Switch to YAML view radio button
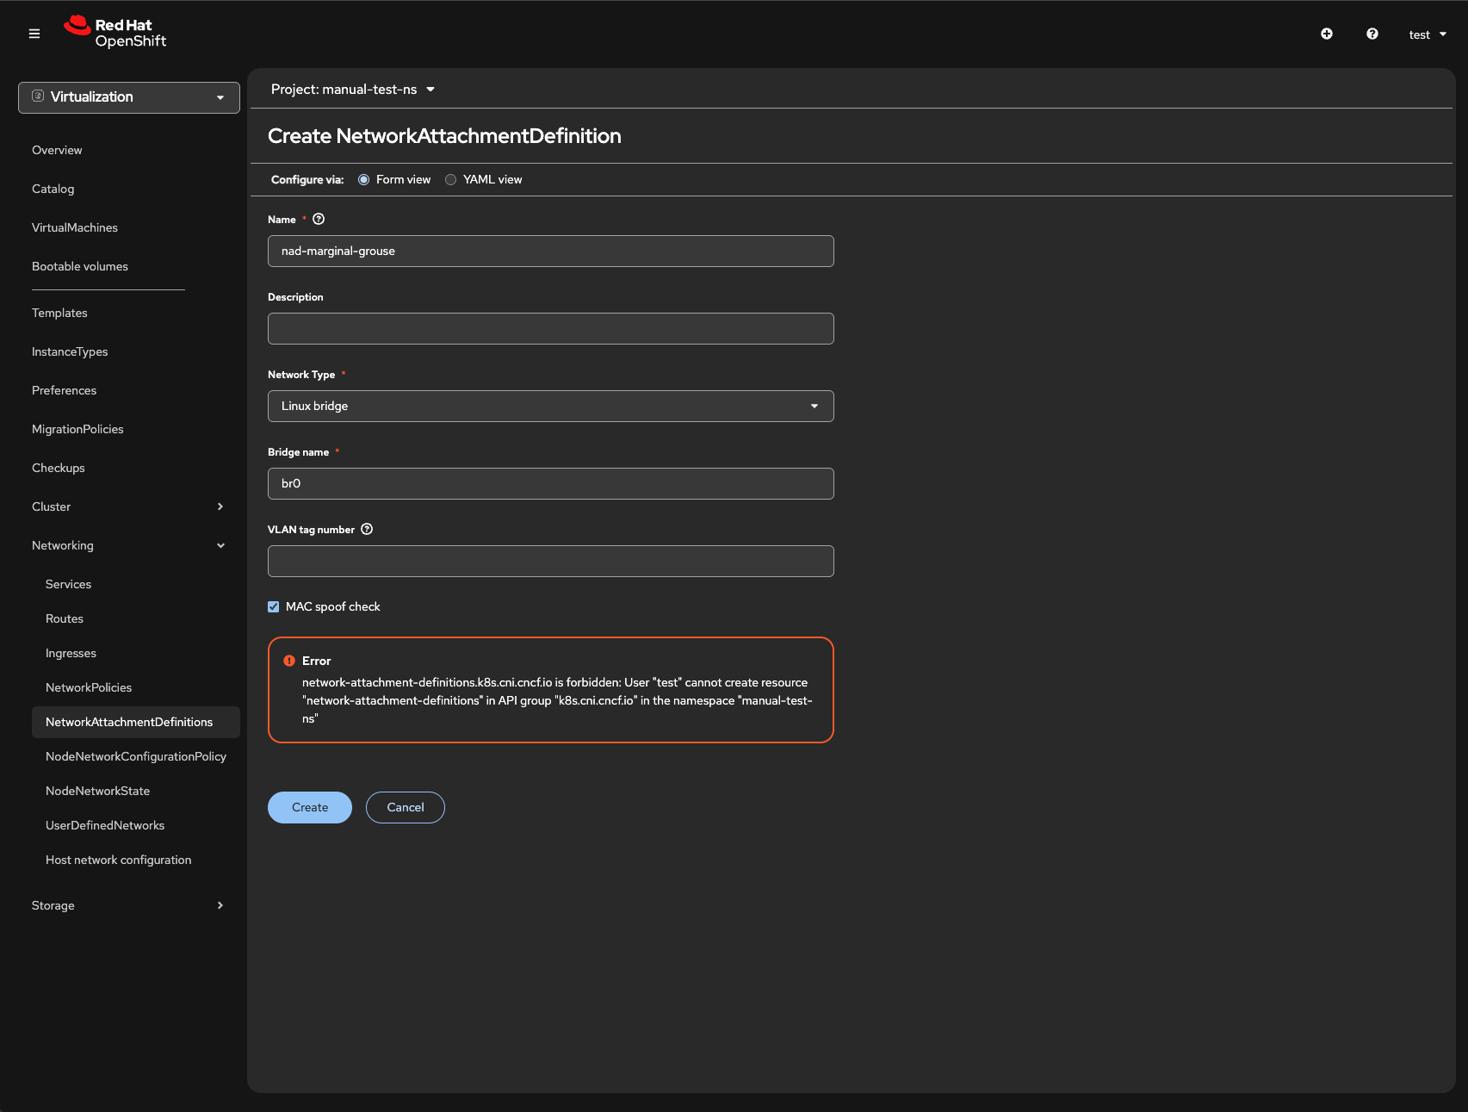Viewport: 1468px width, 1112px height. coord(450,179)
